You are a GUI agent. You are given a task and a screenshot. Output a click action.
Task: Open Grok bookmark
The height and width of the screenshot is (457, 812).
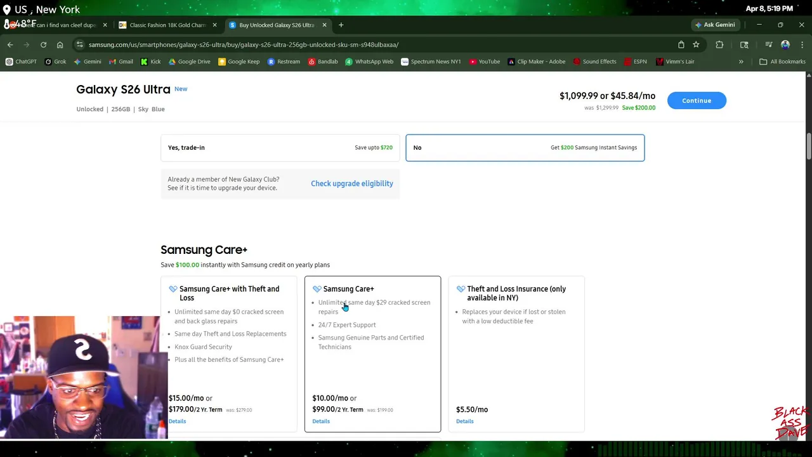[55, 62]
